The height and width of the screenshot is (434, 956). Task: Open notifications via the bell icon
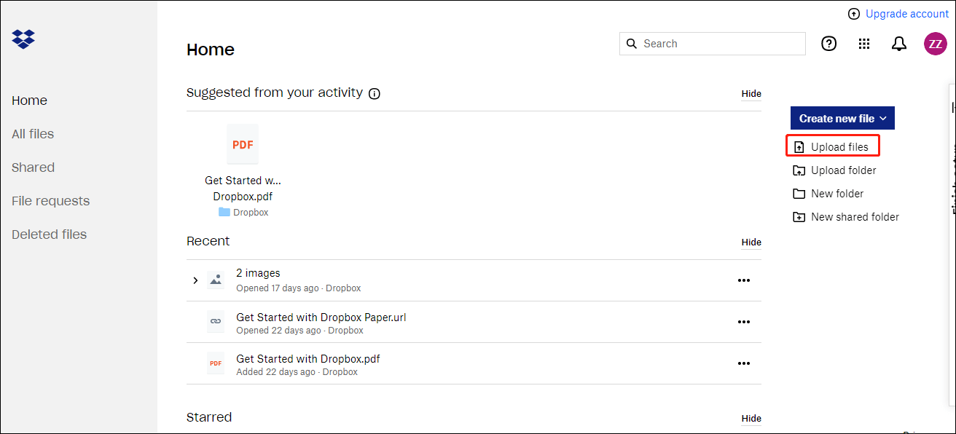click(898, 44)
